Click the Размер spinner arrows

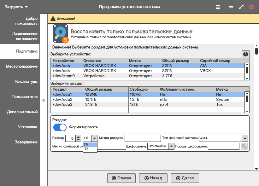(x=79, y=138)
